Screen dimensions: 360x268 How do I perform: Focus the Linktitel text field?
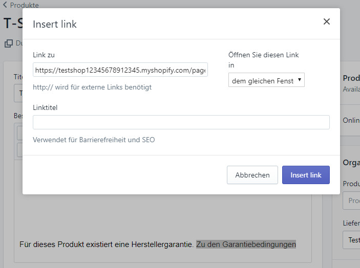(181, 122)
